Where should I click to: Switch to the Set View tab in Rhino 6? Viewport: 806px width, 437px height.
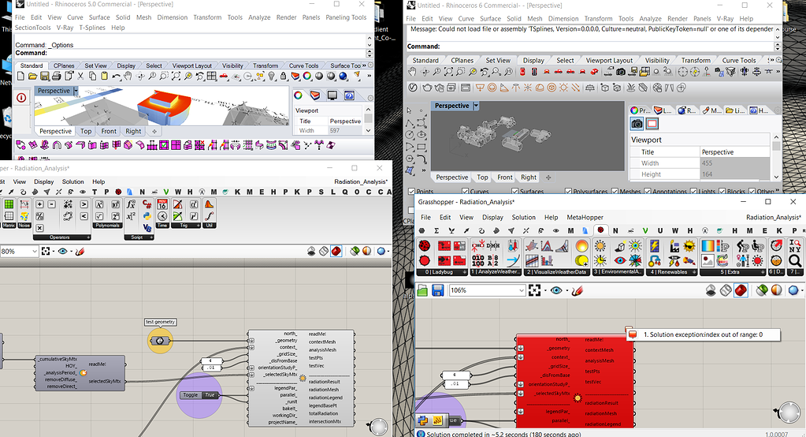coord(498,60)
